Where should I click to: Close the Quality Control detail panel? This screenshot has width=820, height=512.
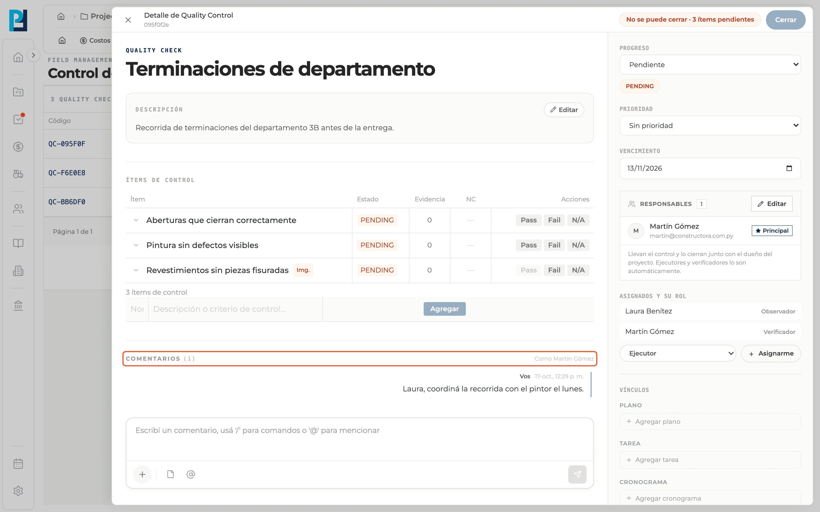pos(128,20)
